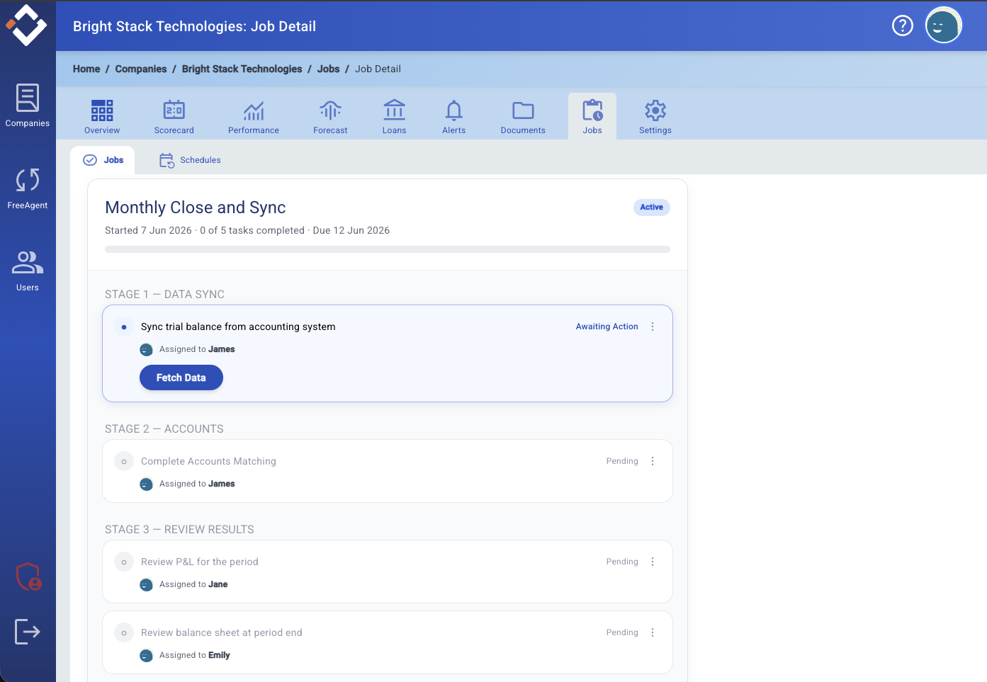Click James avatar under Sync trial balance
This screenshot has height=682, width=987.
click(147, 350)
